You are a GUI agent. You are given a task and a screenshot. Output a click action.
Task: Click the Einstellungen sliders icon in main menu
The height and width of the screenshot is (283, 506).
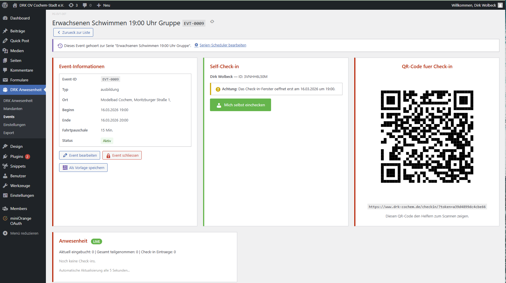coord(5,195)
